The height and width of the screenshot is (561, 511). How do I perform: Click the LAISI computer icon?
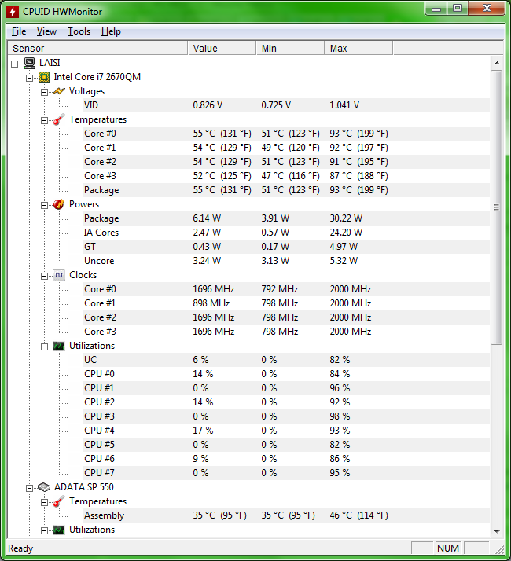[29, 63]
